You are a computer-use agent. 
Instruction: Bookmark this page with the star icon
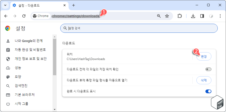[167, 16]
